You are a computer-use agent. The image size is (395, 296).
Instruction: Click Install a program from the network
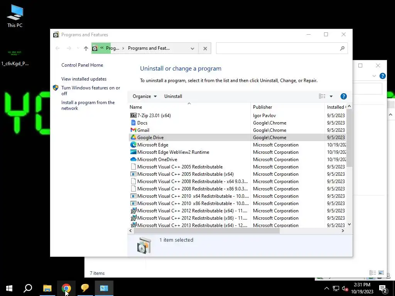point(88,105)
